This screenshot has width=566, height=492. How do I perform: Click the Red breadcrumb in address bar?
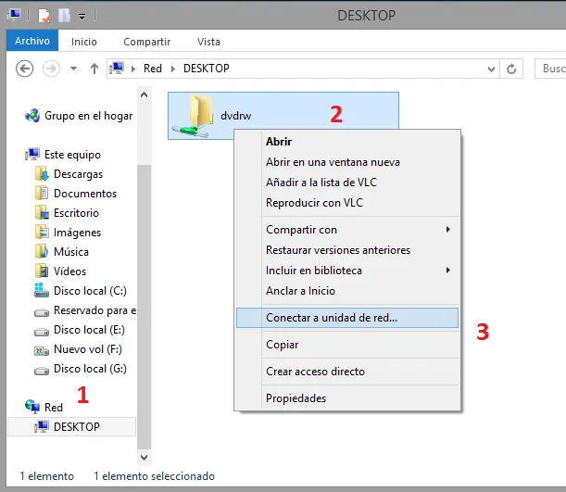click(152, 69)
